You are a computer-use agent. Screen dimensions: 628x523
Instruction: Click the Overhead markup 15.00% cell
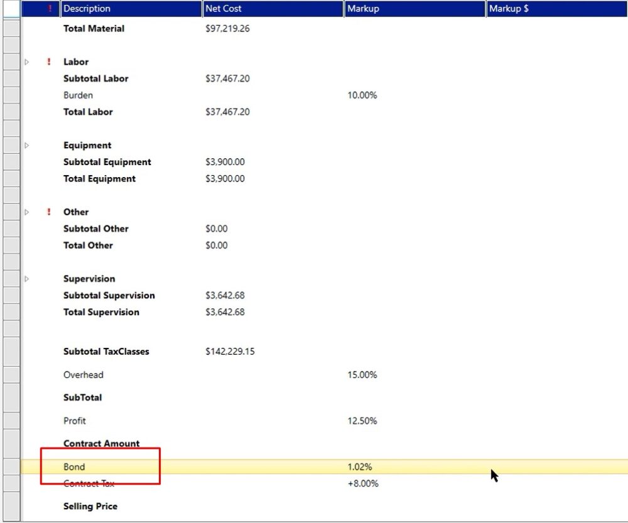(x=362, y=375)
